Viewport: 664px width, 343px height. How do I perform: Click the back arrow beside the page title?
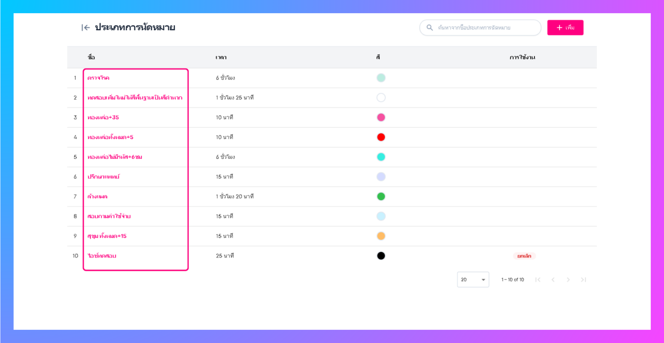[85, 28]
